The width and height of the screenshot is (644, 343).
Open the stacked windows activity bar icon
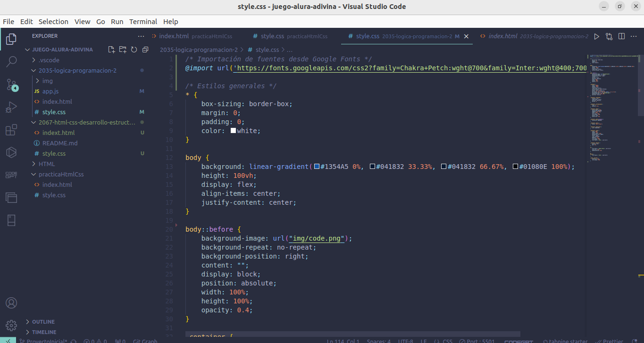11,198
